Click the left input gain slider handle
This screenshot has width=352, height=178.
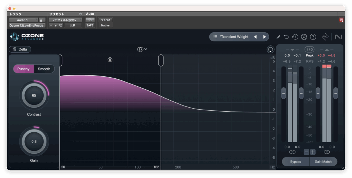tap(284, 93)
